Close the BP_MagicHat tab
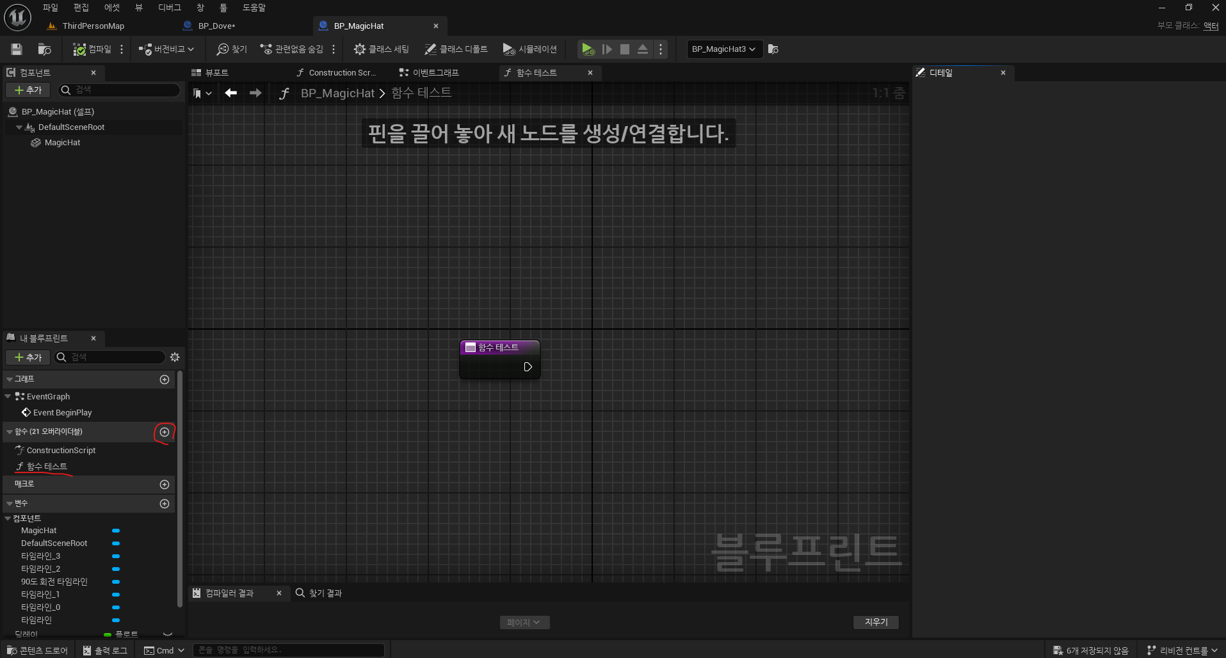 pos(436,26)
